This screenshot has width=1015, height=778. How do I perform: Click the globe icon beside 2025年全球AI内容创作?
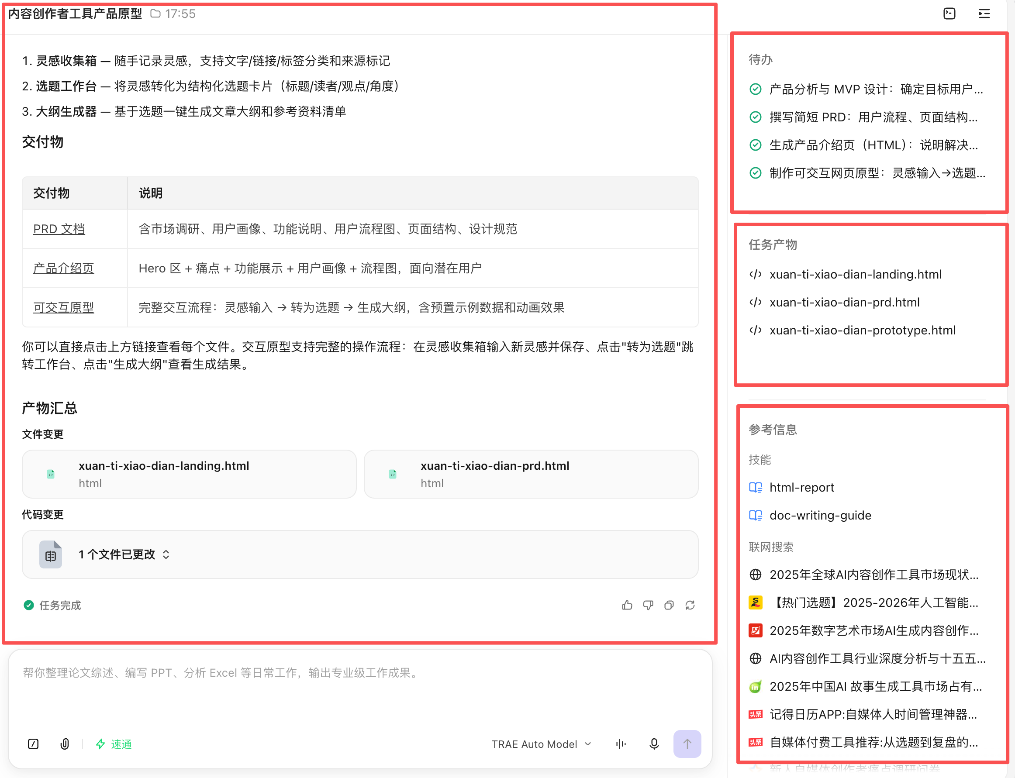tap(756, 575)
